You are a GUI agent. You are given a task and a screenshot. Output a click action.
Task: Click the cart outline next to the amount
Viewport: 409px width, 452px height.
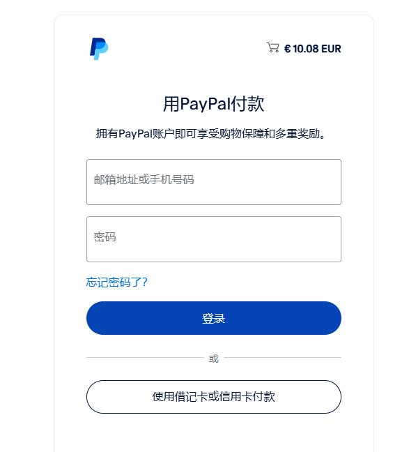(x=272, y=47)
